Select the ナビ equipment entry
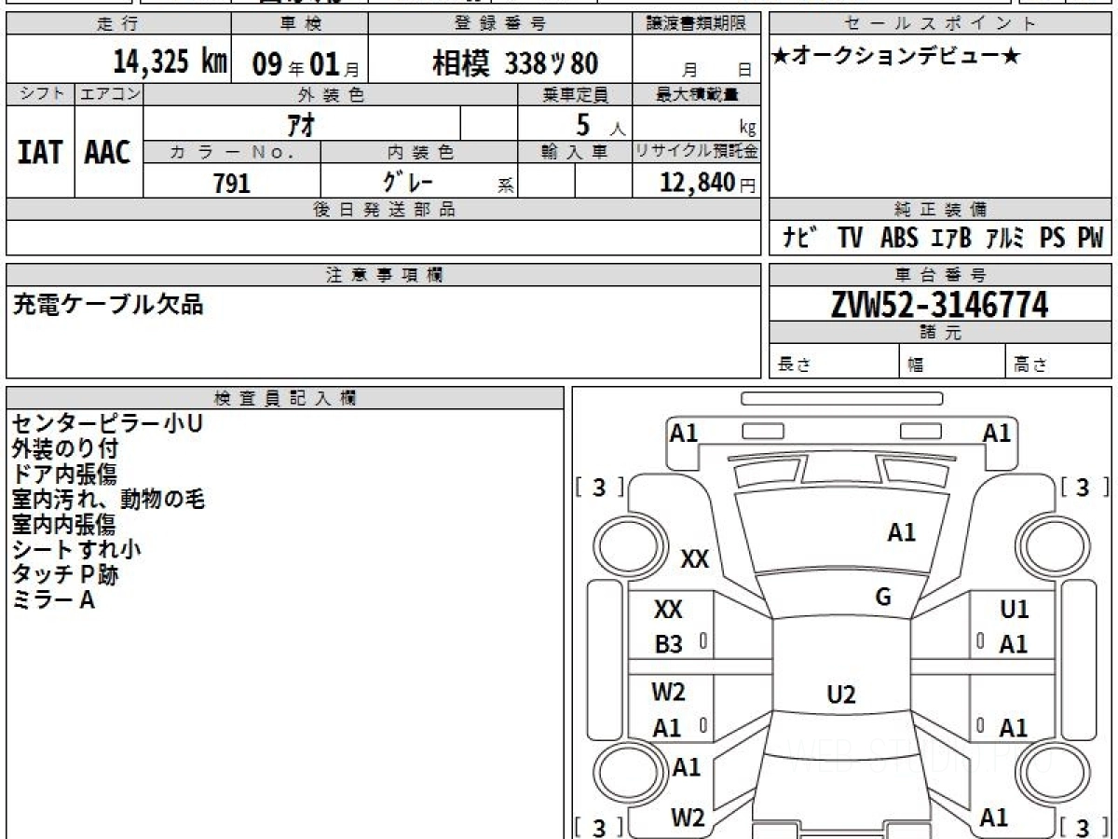Viewport: 1118px width, 839px height. click(x=800, y=239)
